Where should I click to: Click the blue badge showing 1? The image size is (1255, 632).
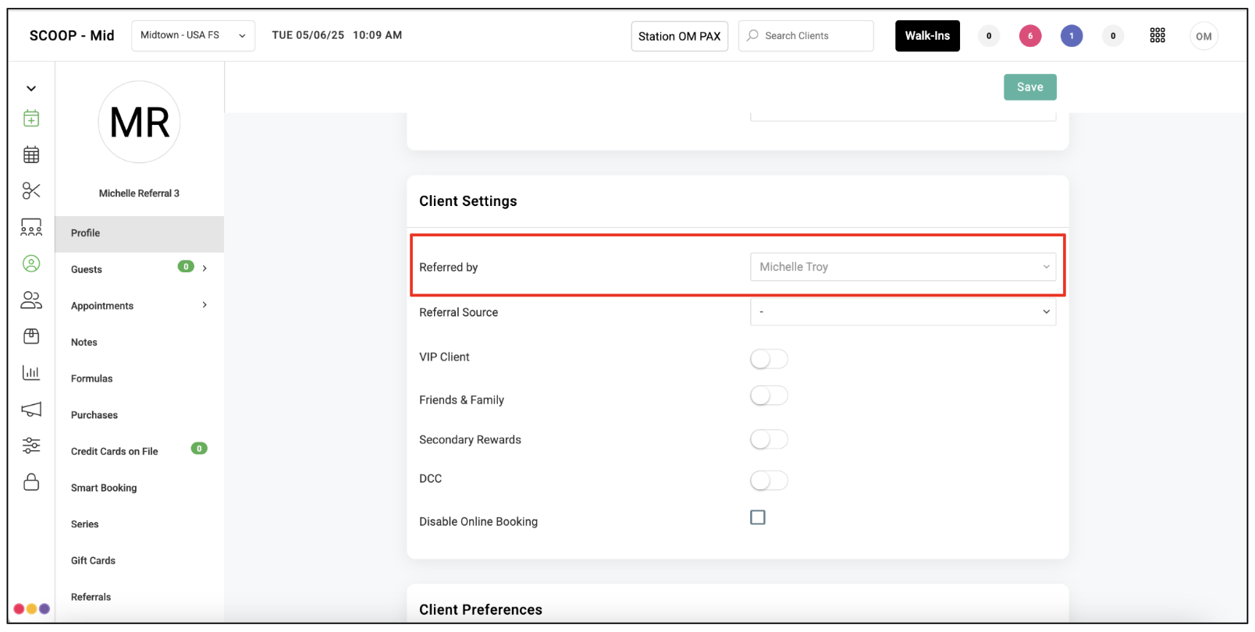coord(1072,36)
